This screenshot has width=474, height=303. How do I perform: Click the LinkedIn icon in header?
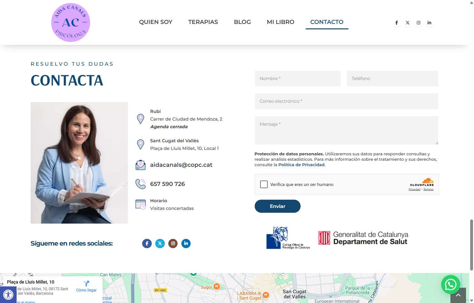coord(429,23)
